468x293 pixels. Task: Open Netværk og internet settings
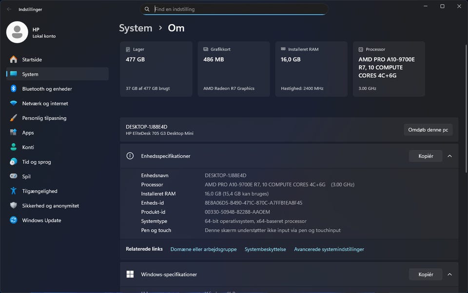click(x=45, y=103)
